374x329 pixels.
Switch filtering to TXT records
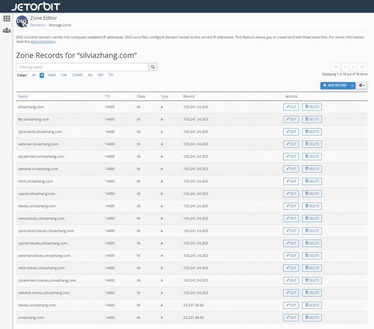111,75
